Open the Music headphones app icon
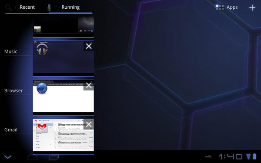 (42, 49)
